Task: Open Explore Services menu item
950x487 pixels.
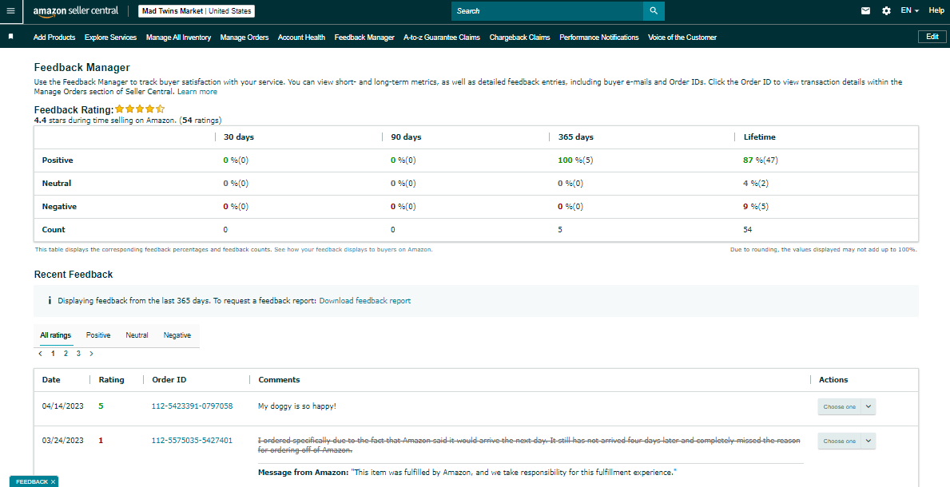Action: coord(111,38)
